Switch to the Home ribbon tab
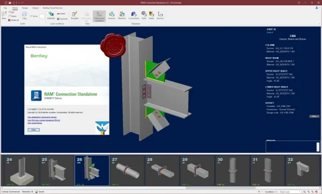The image size is (322, 194). pos(15,8)
